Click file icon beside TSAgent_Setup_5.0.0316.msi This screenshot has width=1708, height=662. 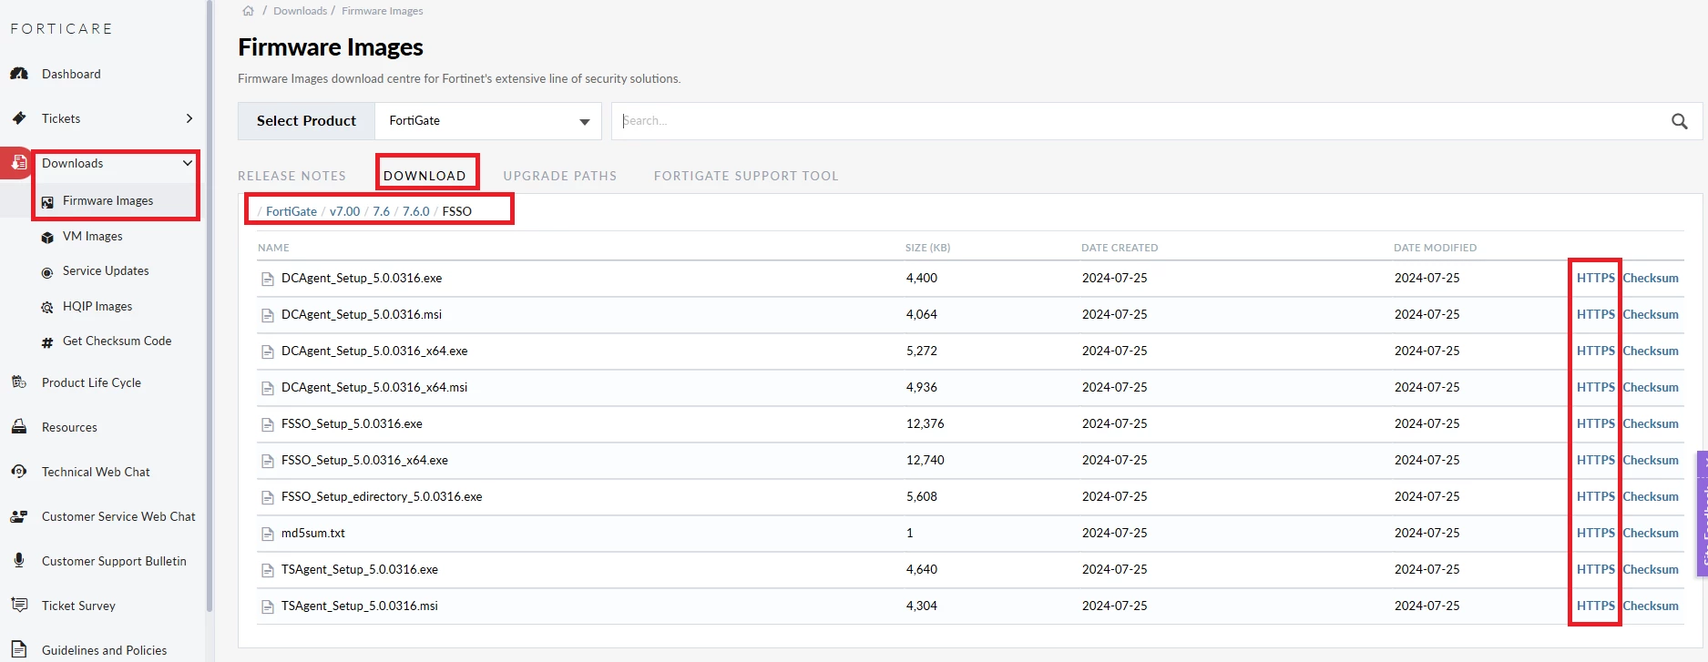268,606
